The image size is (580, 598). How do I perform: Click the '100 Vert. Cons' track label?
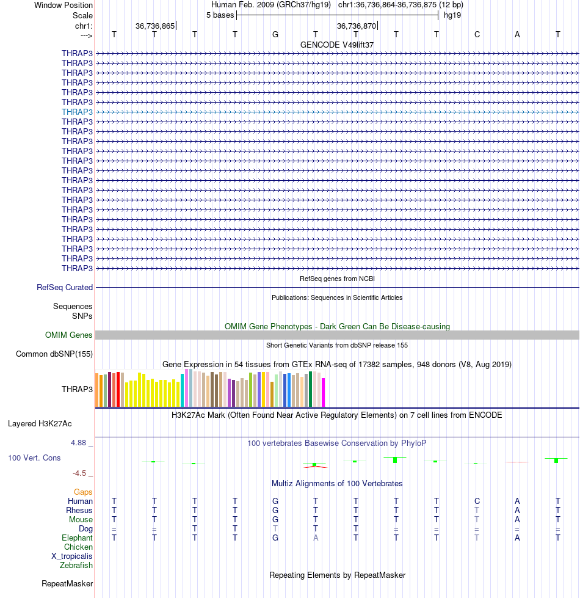point(34,458)
